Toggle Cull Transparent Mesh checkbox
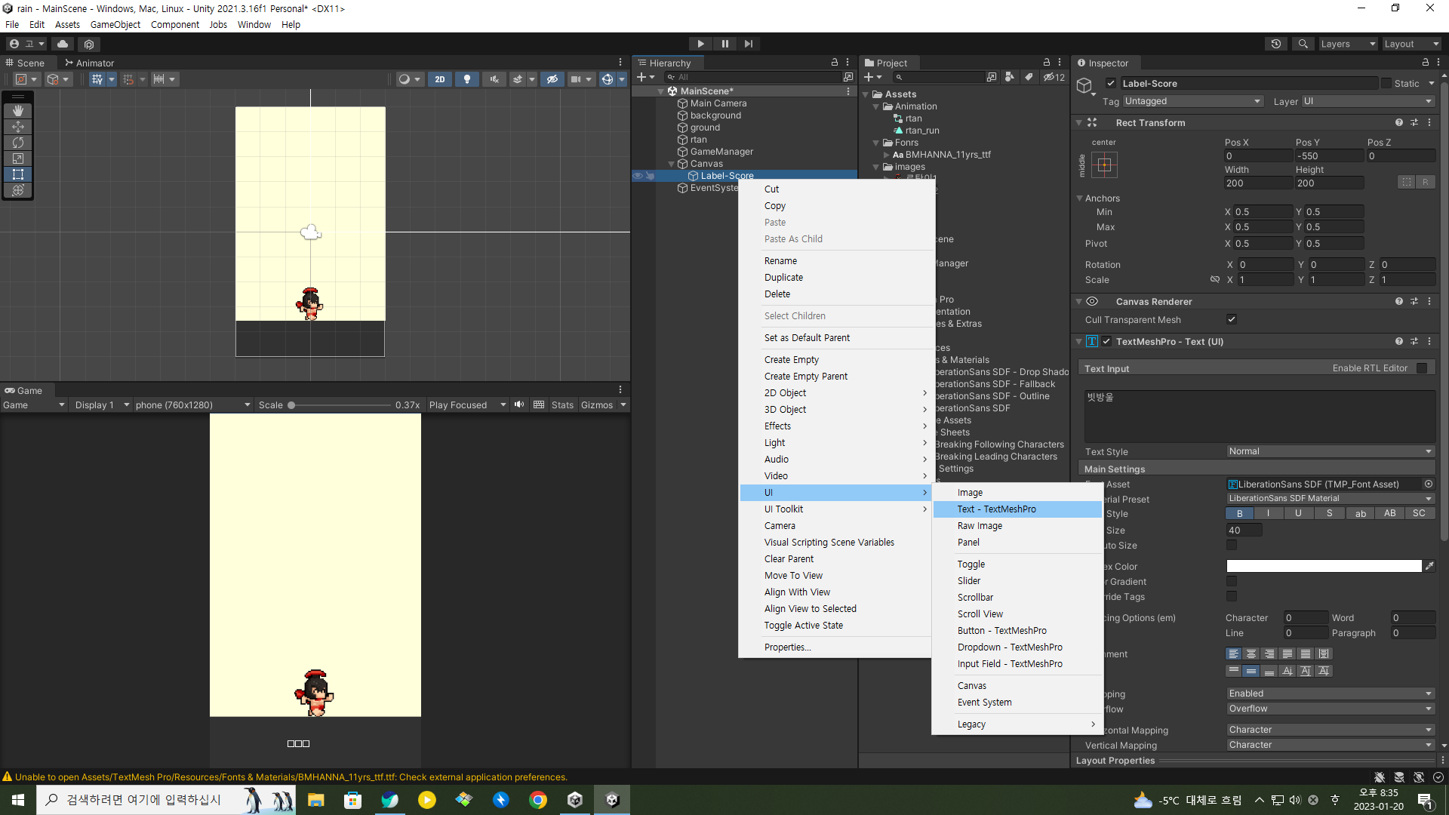 [1232, 320]
